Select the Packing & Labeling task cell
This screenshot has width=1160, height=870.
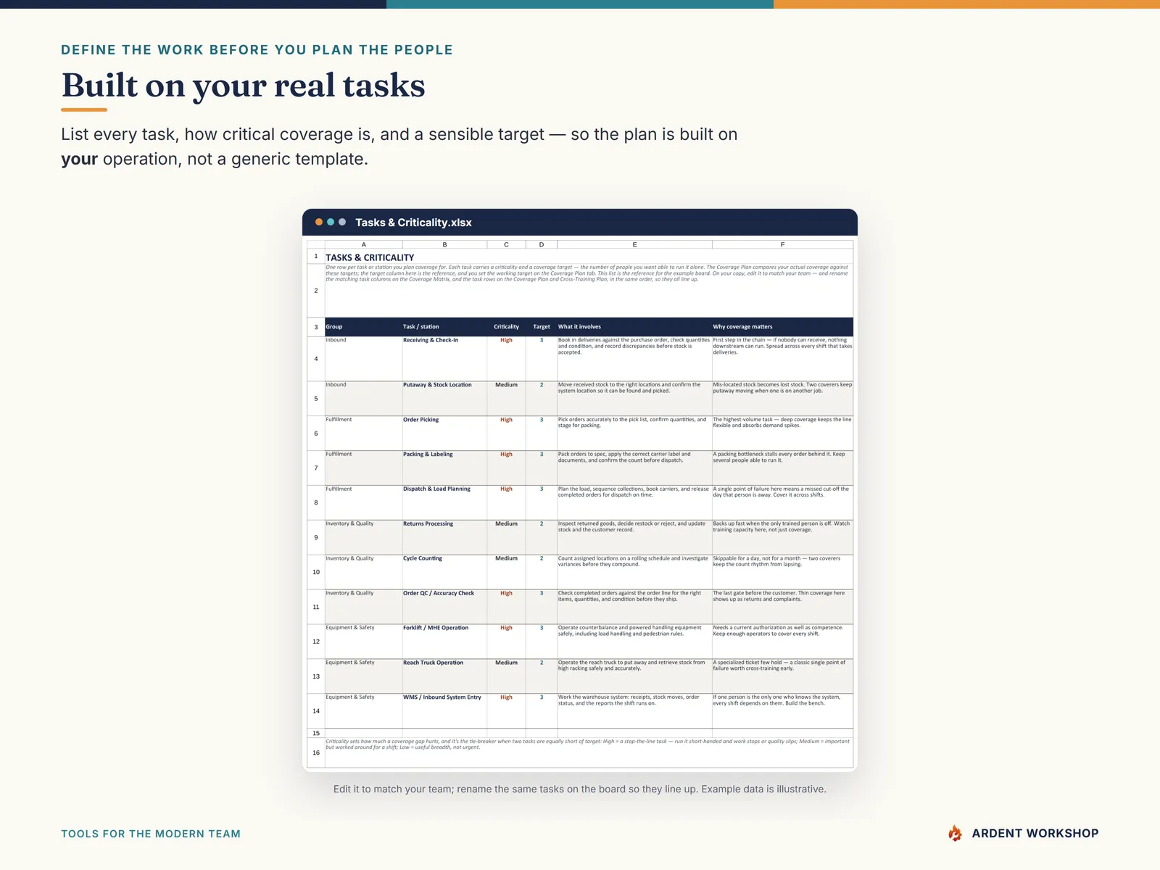(x=444, y=468)
